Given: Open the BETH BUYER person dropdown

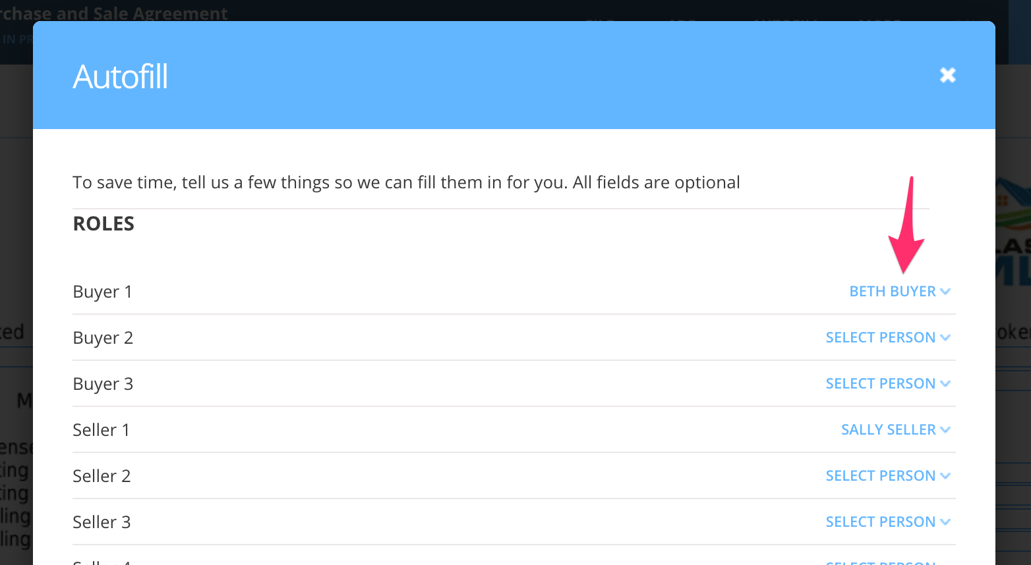Looking at the screenshot, I should point(893,291).
